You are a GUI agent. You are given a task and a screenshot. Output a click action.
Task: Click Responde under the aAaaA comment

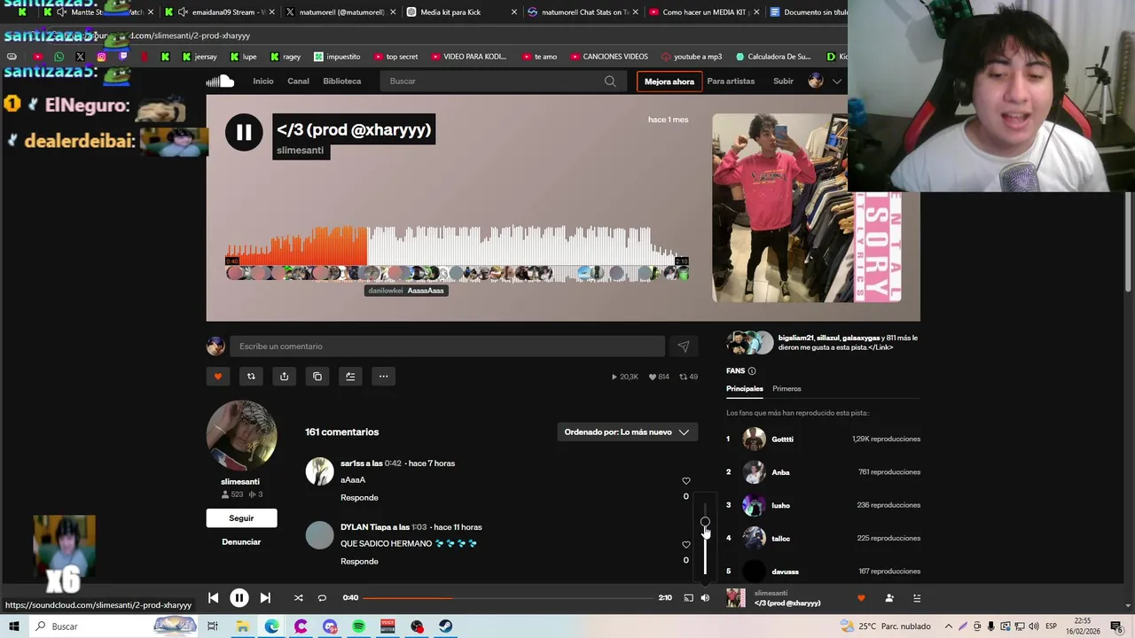coord(359,498)
